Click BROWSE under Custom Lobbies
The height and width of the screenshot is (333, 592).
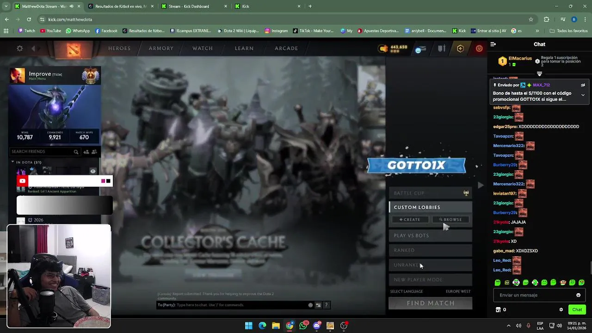point(450,220)
